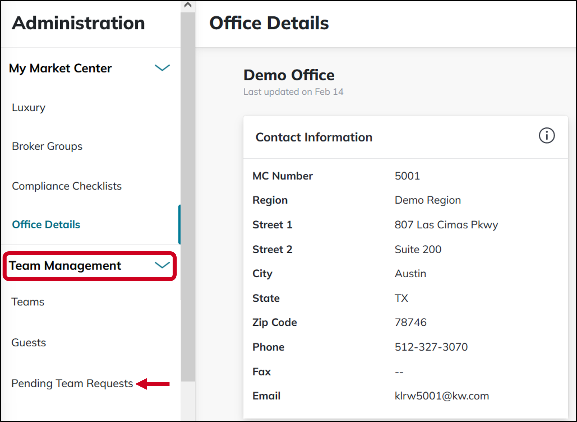This screenshot has height=422, width=577.
Task: Open the Teams page
Action: pos(28,301)
